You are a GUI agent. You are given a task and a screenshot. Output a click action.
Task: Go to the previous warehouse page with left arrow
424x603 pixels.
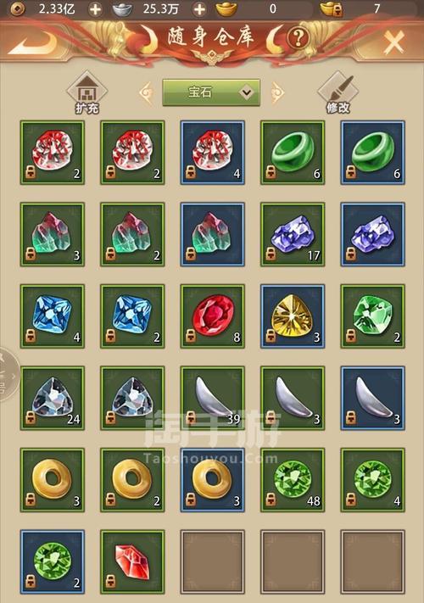click(147, 92)
